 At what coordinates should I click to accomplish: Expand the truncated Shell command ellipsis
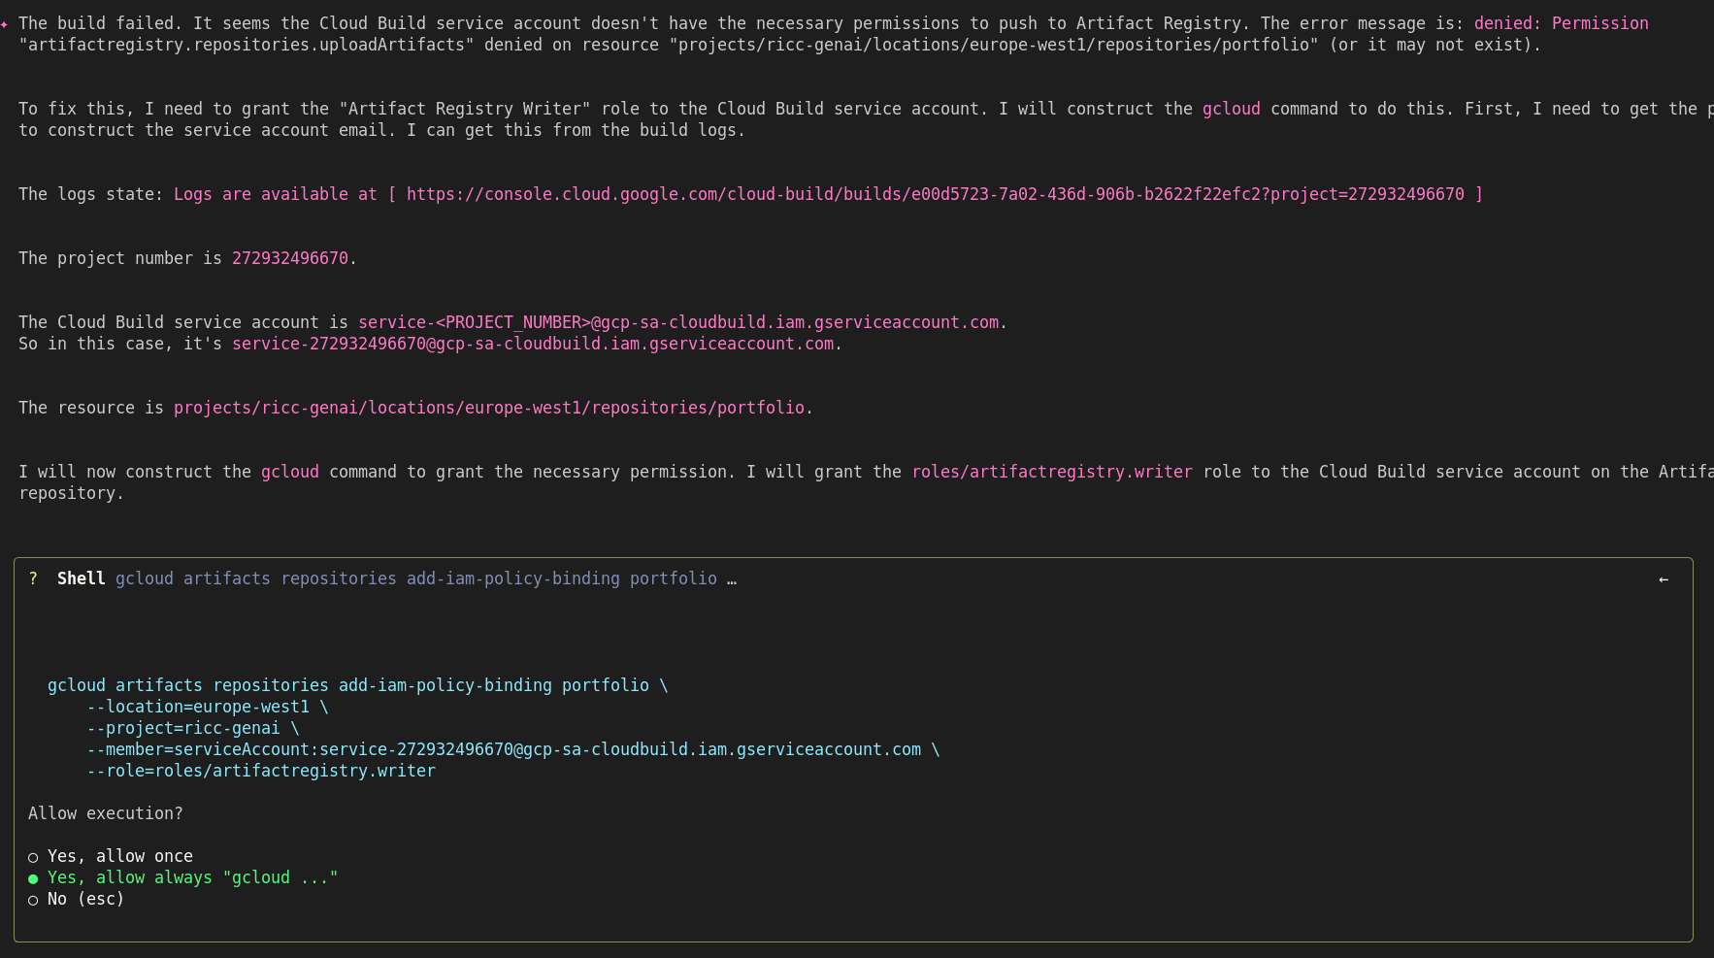coord(732,579)
